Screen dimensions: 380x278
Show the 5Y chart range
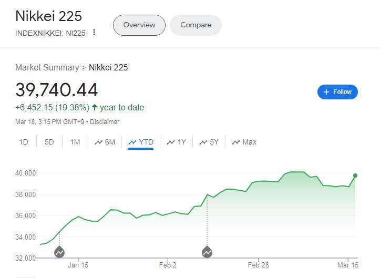(x=209, y=142)
